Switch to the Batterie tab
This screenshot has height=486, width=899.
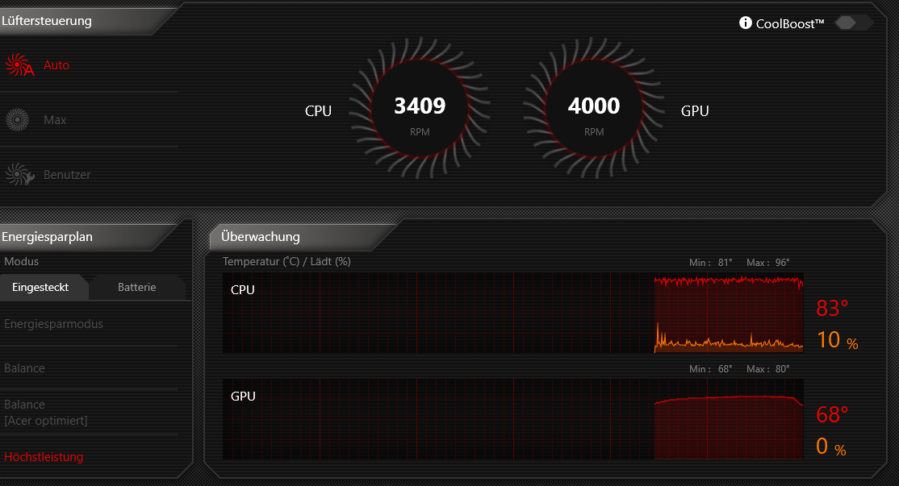coord(136,287)
